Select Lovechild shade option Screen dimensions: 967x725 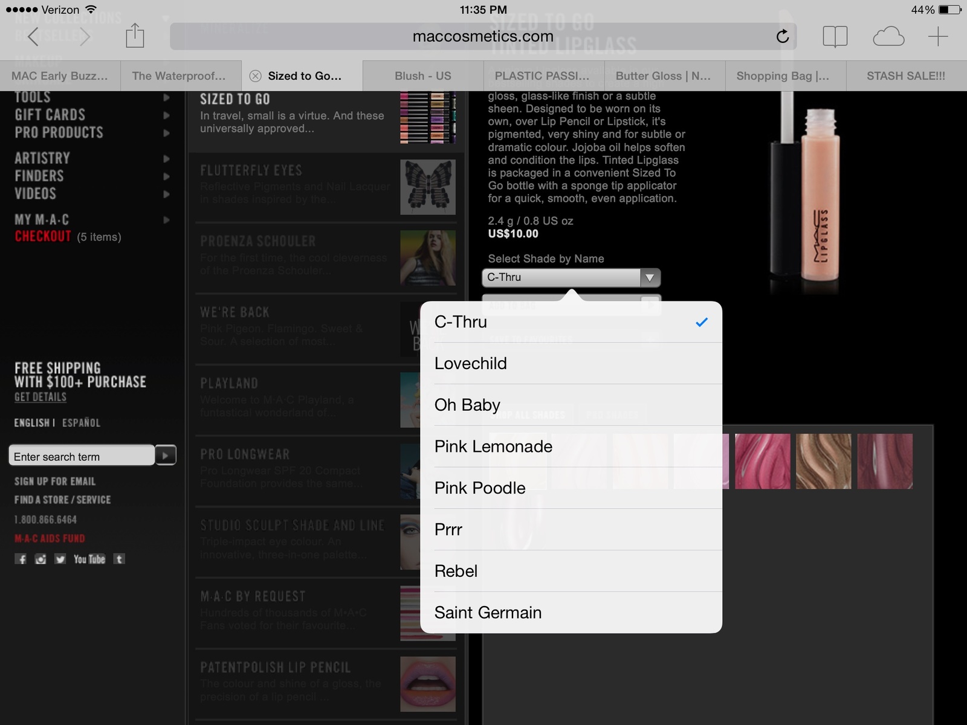(571, 364)
